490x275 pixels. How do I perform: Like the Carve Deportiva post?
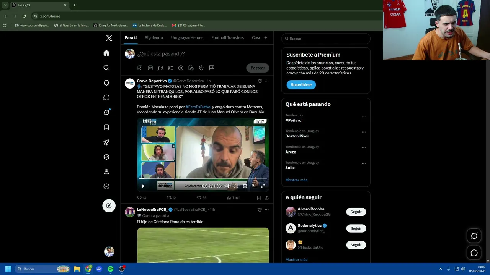[x=202, y=198]
